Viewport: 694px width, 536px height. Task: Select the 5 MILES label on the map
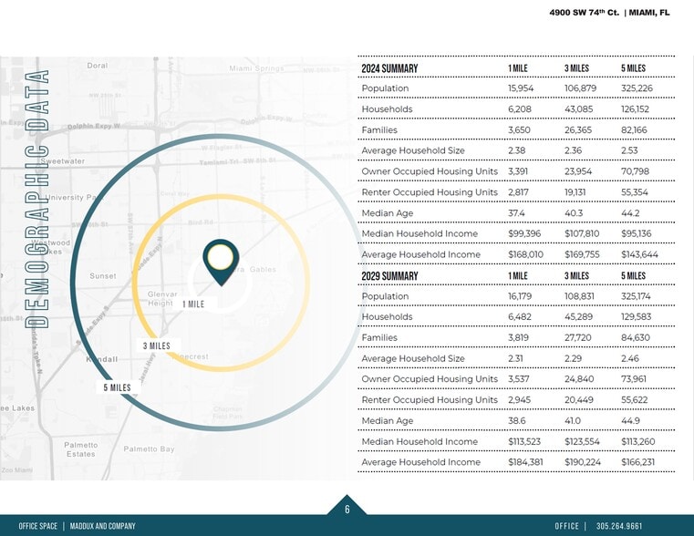coord(117,387)
